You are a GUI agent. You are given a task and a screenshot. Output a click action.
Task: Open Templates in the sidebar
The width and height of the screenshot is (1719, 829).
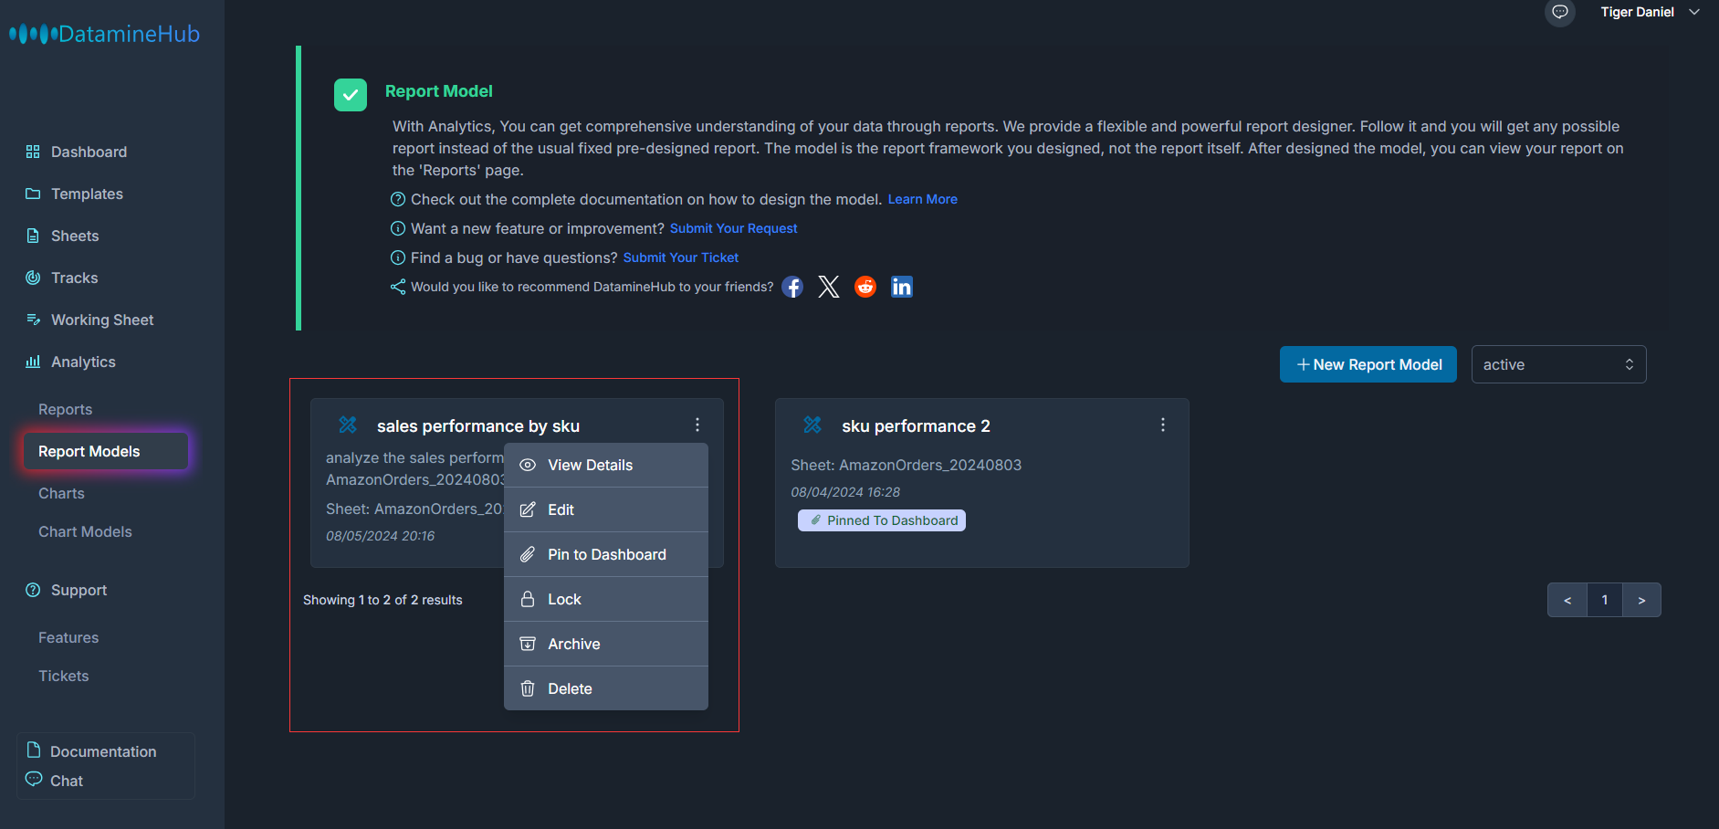coord(87,194)
